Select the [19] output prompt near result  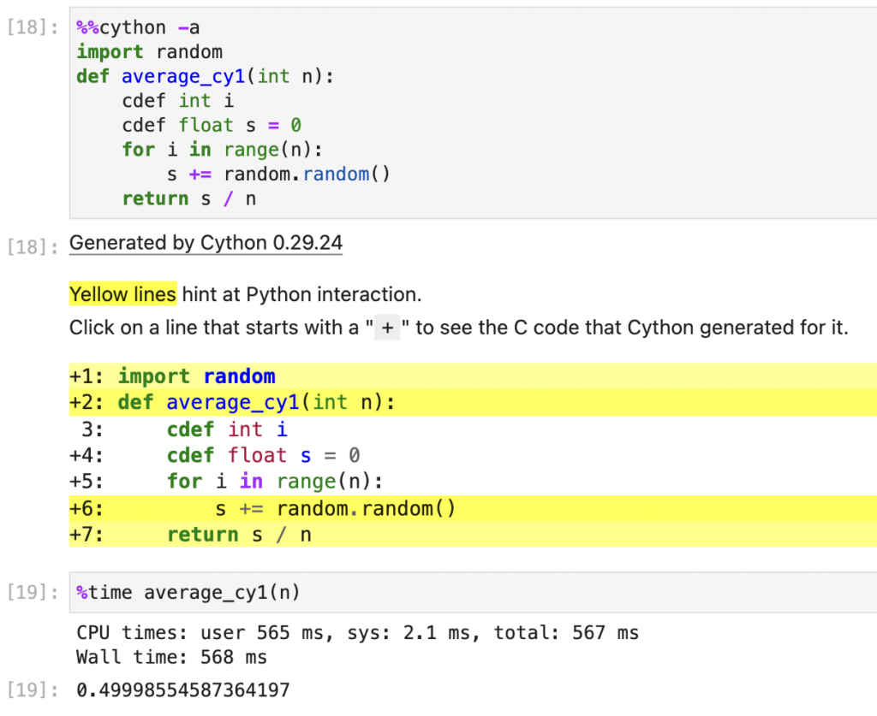click(33, 690)
